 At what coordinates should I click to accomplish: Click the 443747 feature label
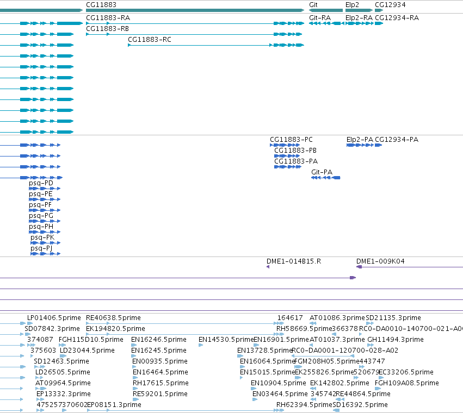click(x=372, y=361)
